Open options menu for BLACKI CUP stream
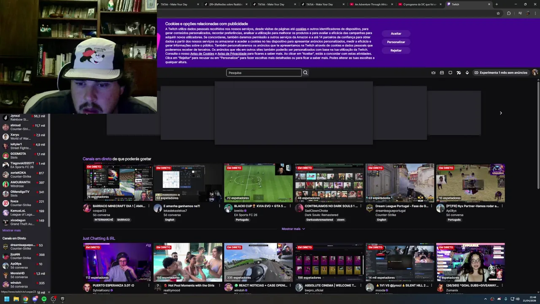This screenshot has height=304, width=540. pyautogui.click(x=290, y=206)
